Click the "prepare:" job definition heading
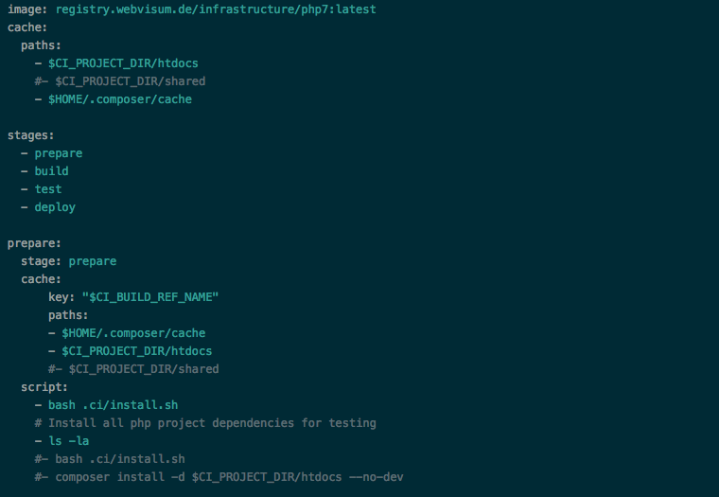Viewport: 719px width, 497px height. click(x=34, y=243)
